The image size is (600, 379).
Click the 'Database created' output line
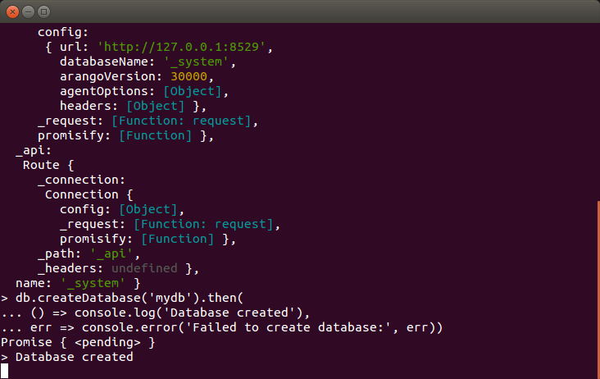[x=75, y=357]
